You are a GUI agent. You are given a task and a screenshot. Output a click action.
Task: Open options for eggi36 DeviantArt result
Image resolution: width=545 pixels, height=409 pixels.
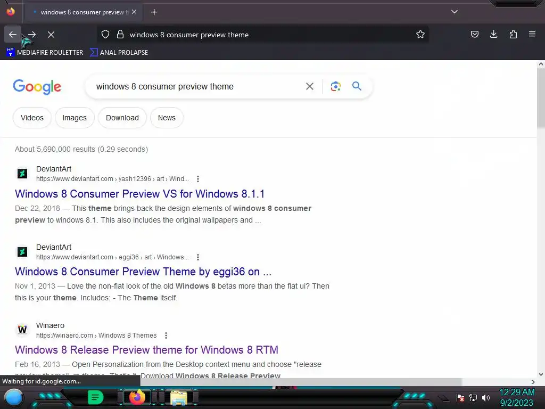pos(198,257)
